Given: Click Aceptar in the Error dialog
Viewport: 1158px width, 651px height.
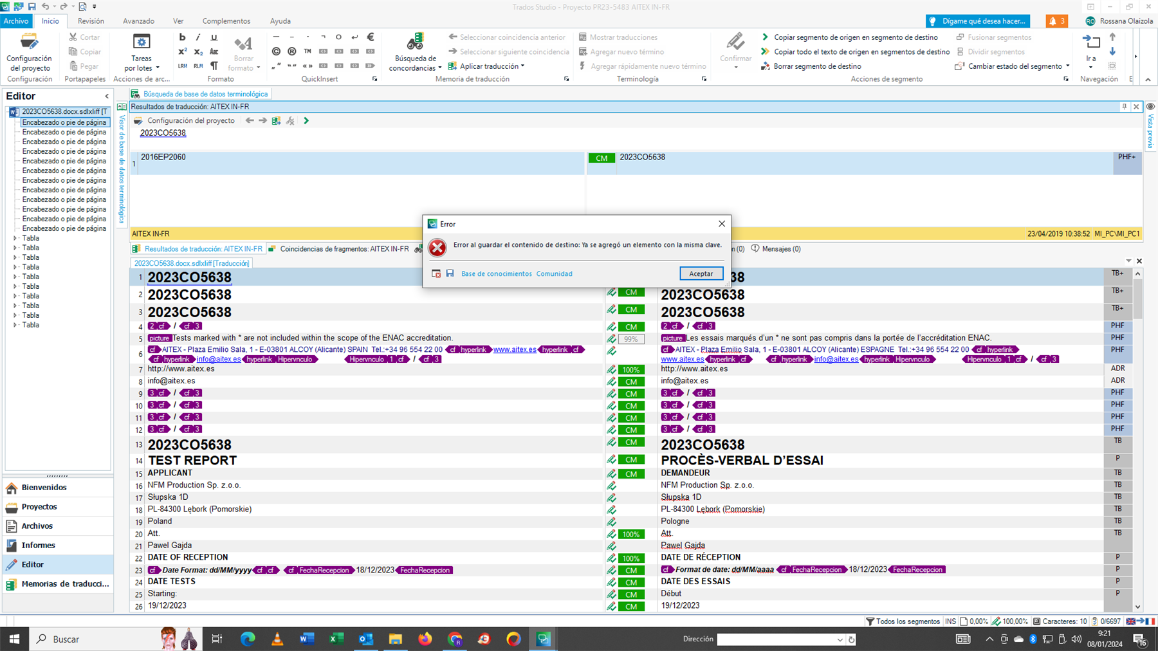Looking at the screenshot, I should [x=701, y=273].
